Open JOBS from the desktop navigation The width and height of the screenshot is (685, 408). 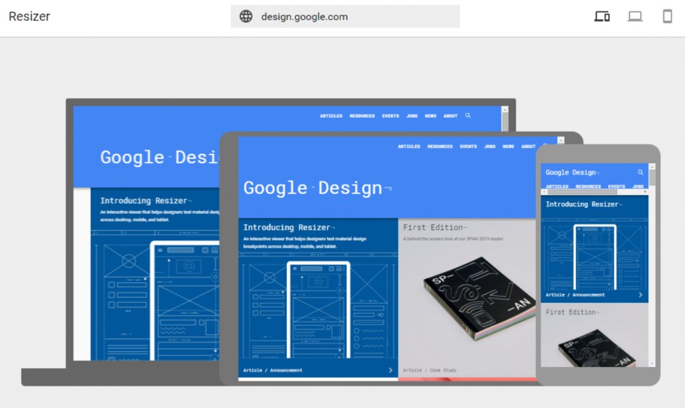(x=412, y=115)
